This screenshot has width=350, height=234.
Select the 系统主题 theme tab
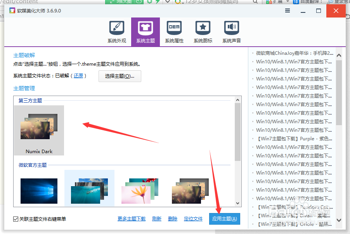[x=146, y=32]
